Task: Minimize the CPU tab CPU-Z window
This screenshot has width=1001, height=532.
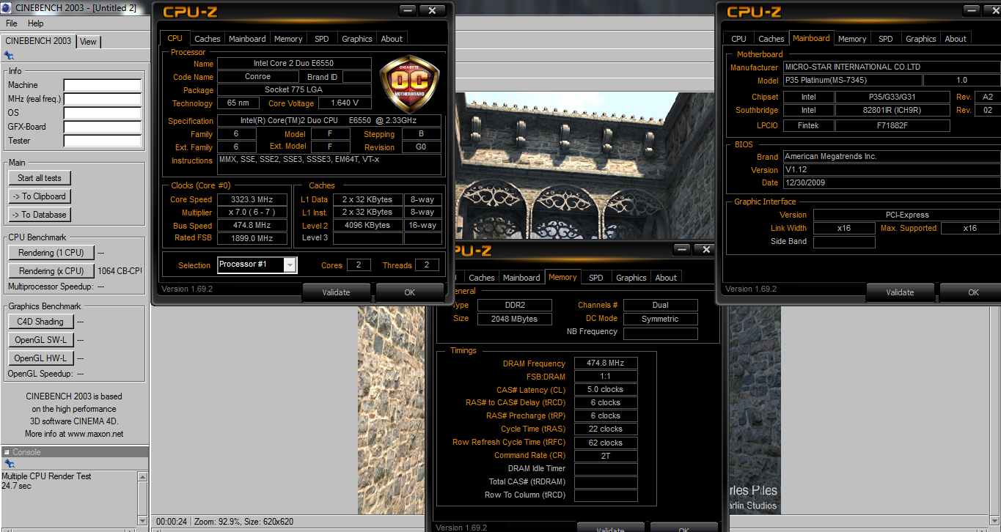Action: pyautogui.click(x=409, y=10)
